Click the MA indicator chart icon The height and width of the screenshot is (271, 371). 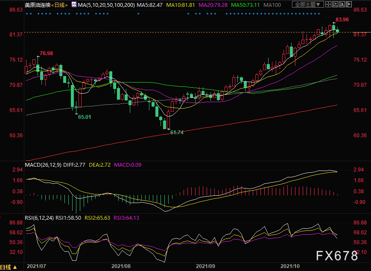(x=74, y=5)
